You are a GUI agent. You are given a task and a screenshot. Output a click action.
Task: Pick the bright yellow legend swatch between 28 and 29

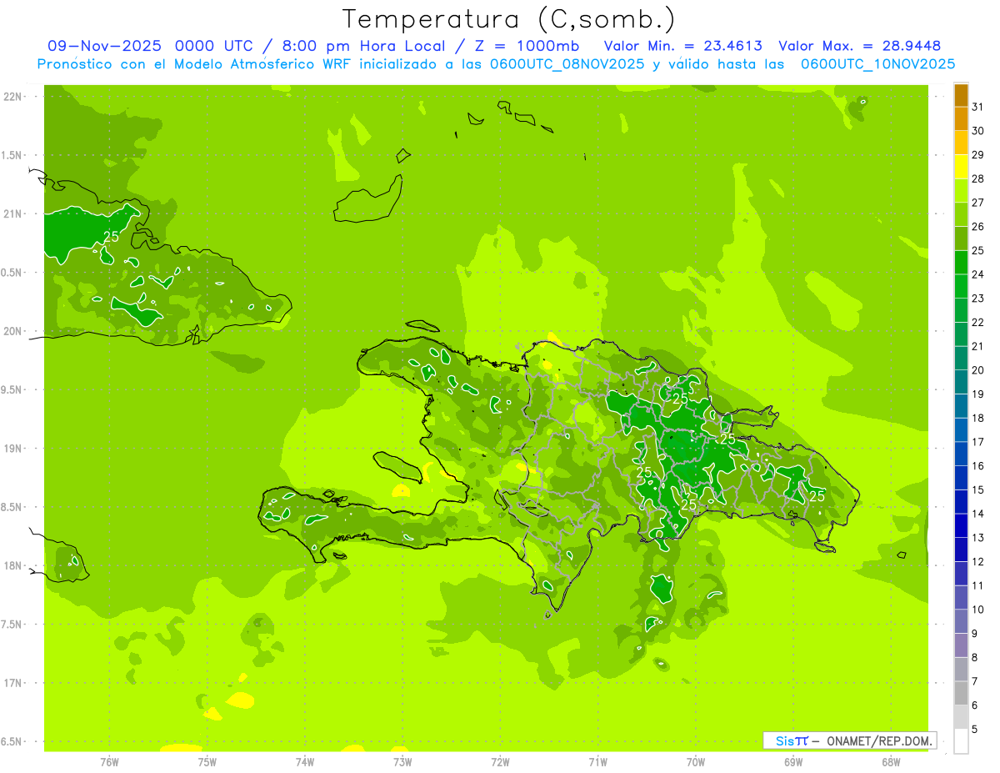(x=961, y=167)
